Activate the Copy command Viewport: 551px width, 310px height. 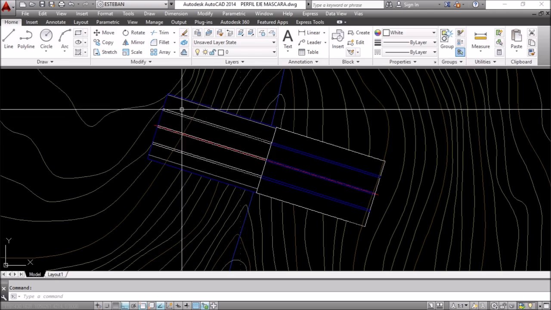pyautogui.click(x=103, y=42)
